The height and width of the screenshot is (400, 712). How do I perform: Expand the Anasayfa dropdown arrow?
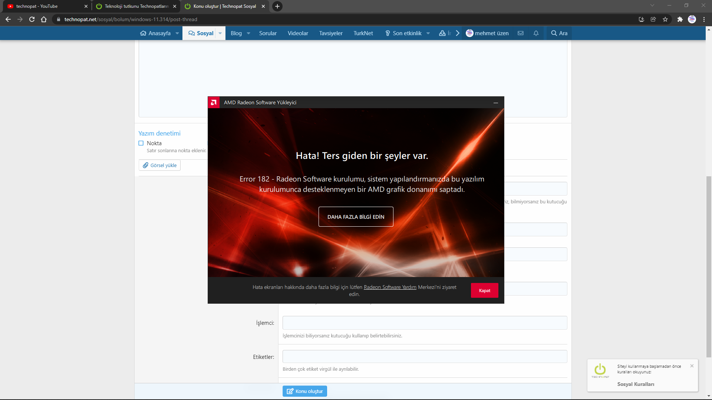point(177,33)
